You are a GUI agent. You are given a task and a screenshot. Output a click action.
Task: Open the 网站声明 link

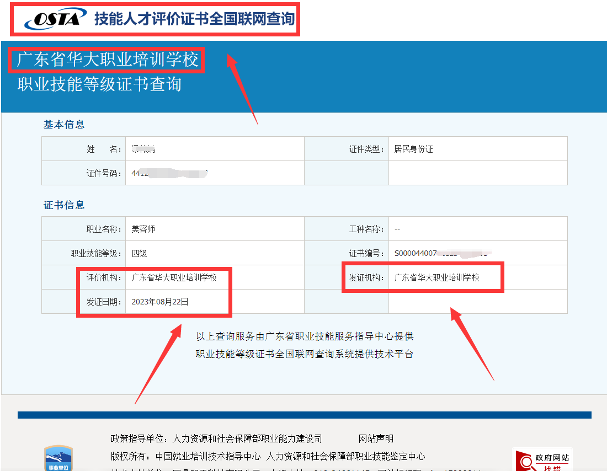tap(375, 438)
